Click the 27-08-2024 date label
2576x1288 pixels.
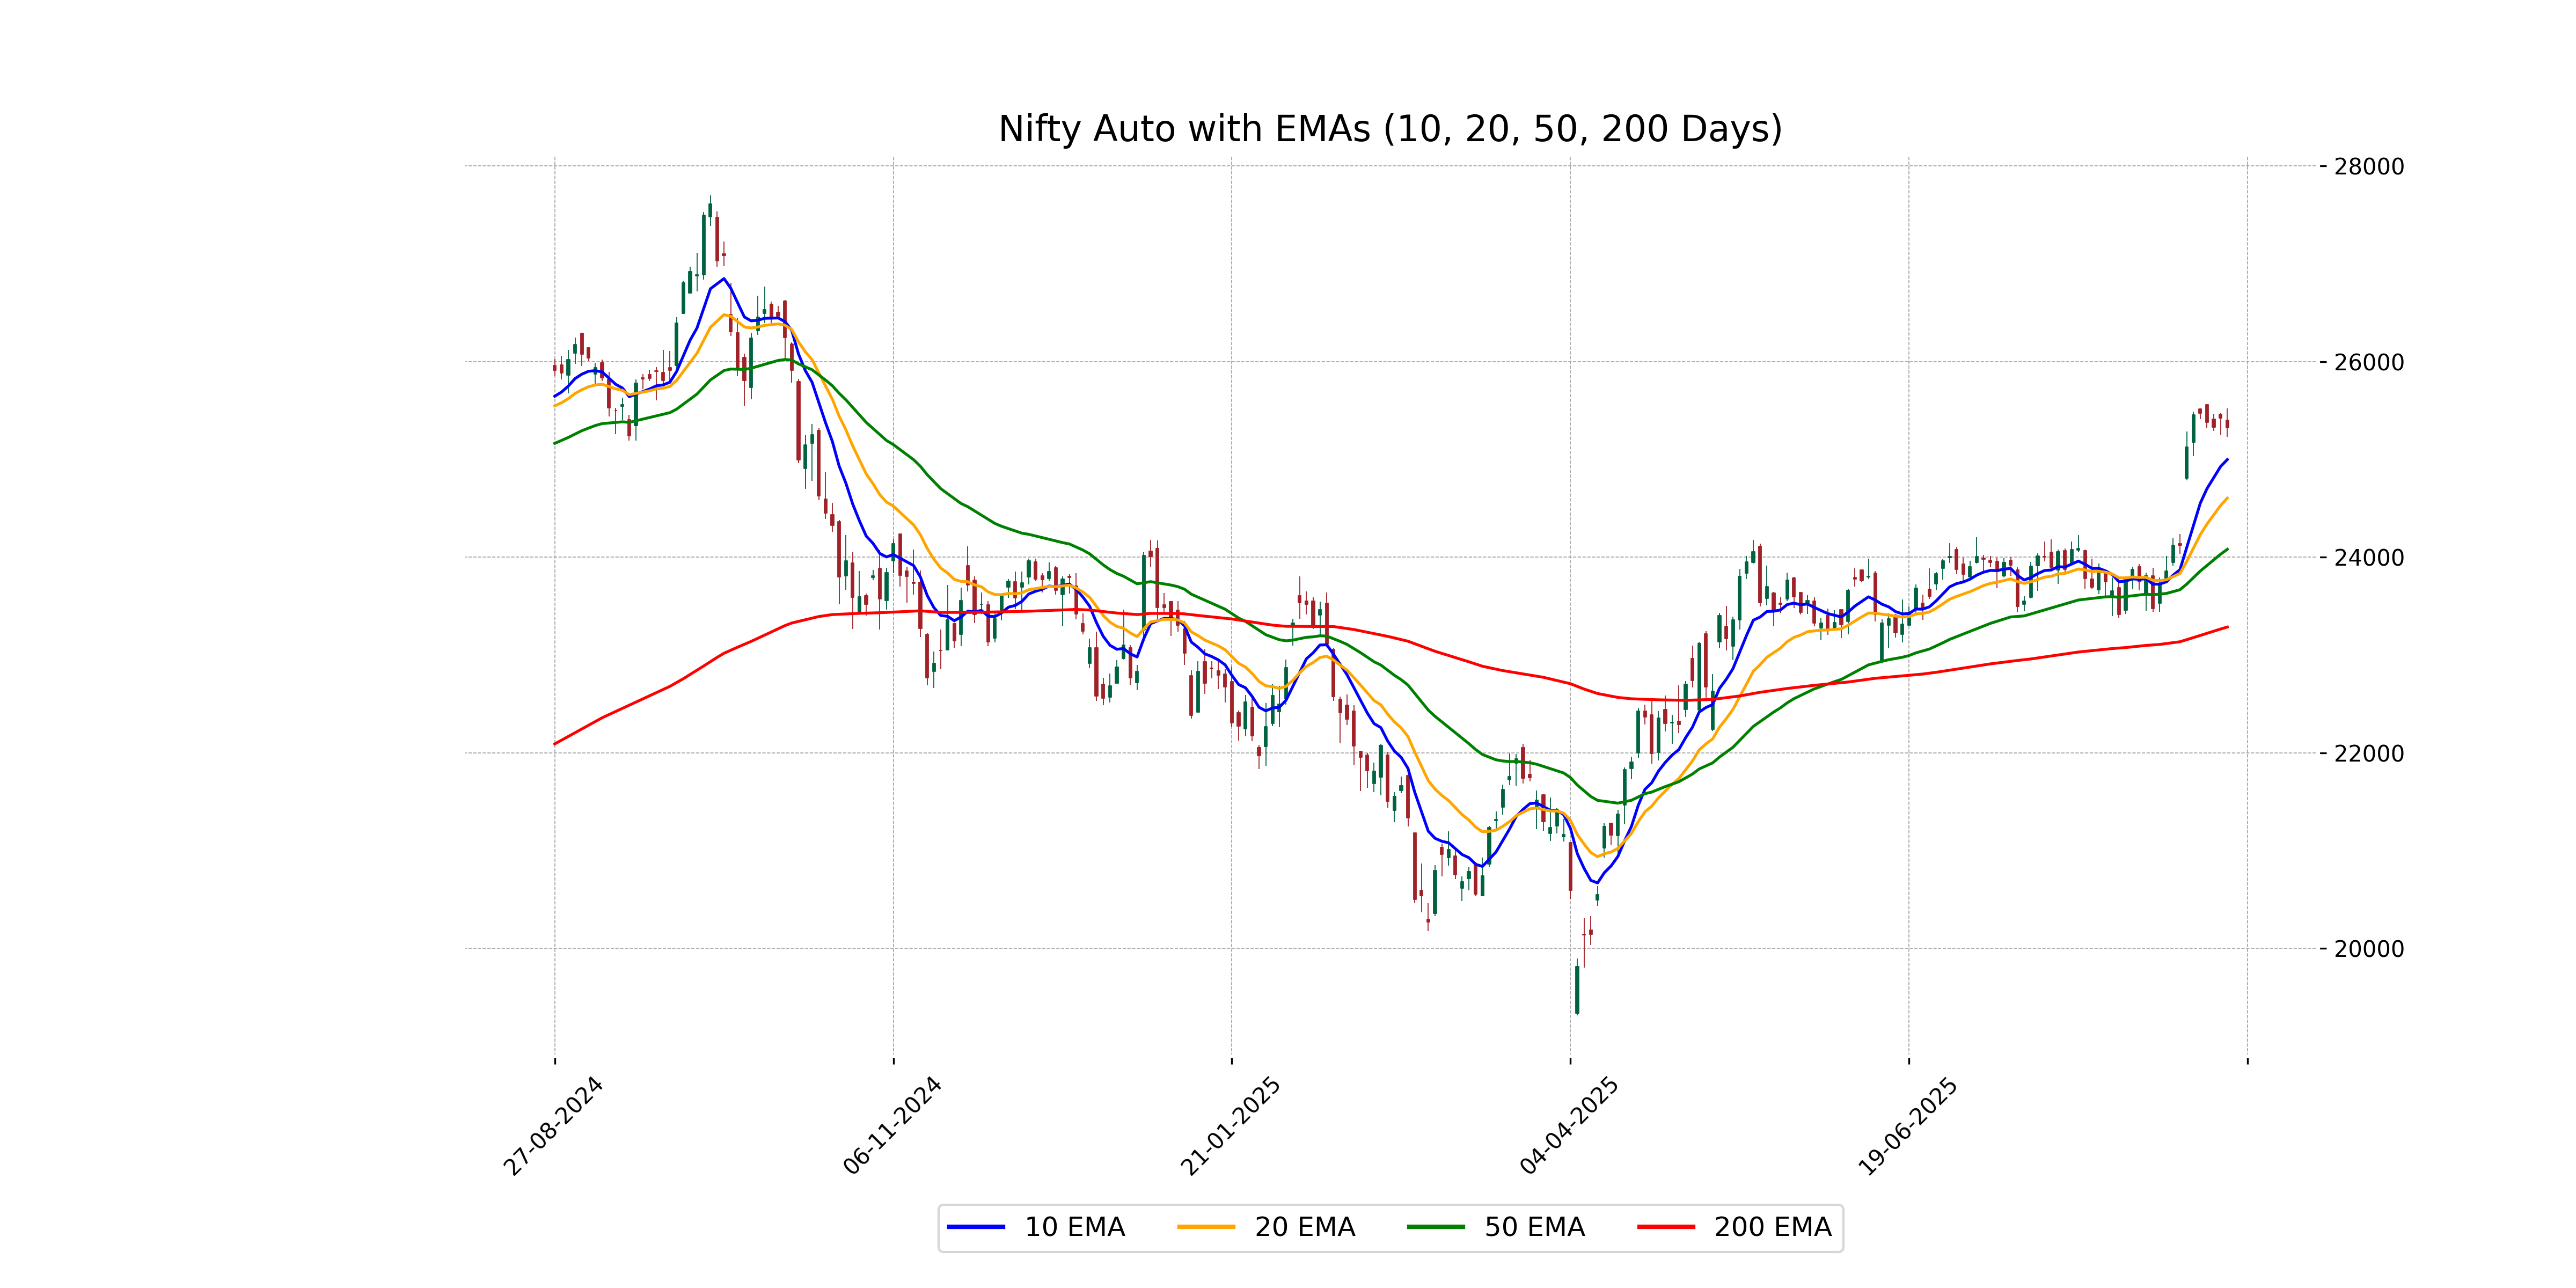553,1126
